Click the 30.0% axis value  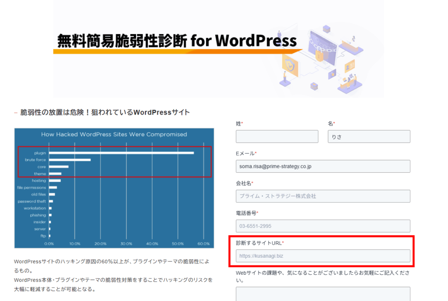(126, 244)
